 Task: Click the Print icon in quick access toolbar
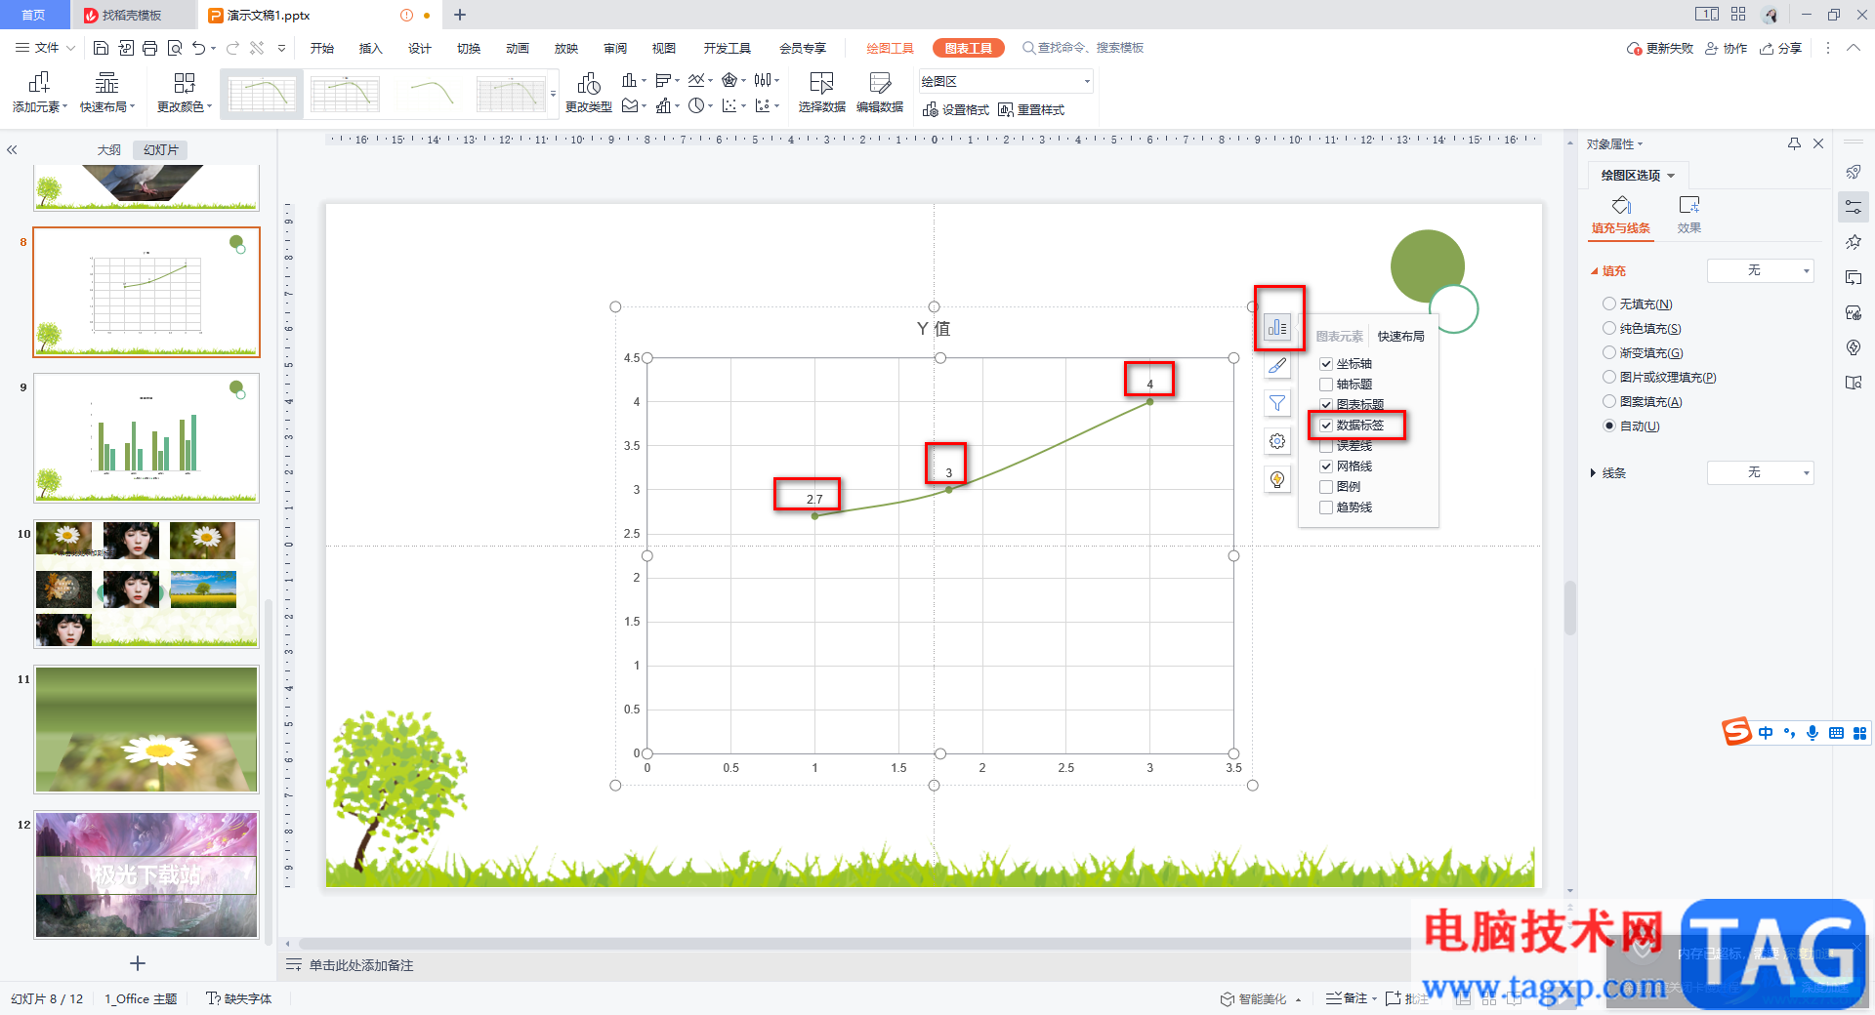149,48
